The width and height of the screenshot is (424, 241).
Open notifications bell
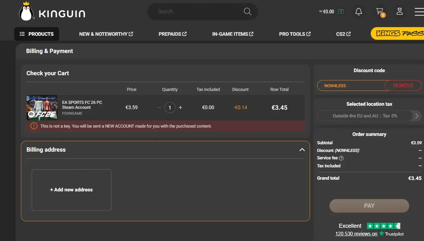(x=358, y=12)
